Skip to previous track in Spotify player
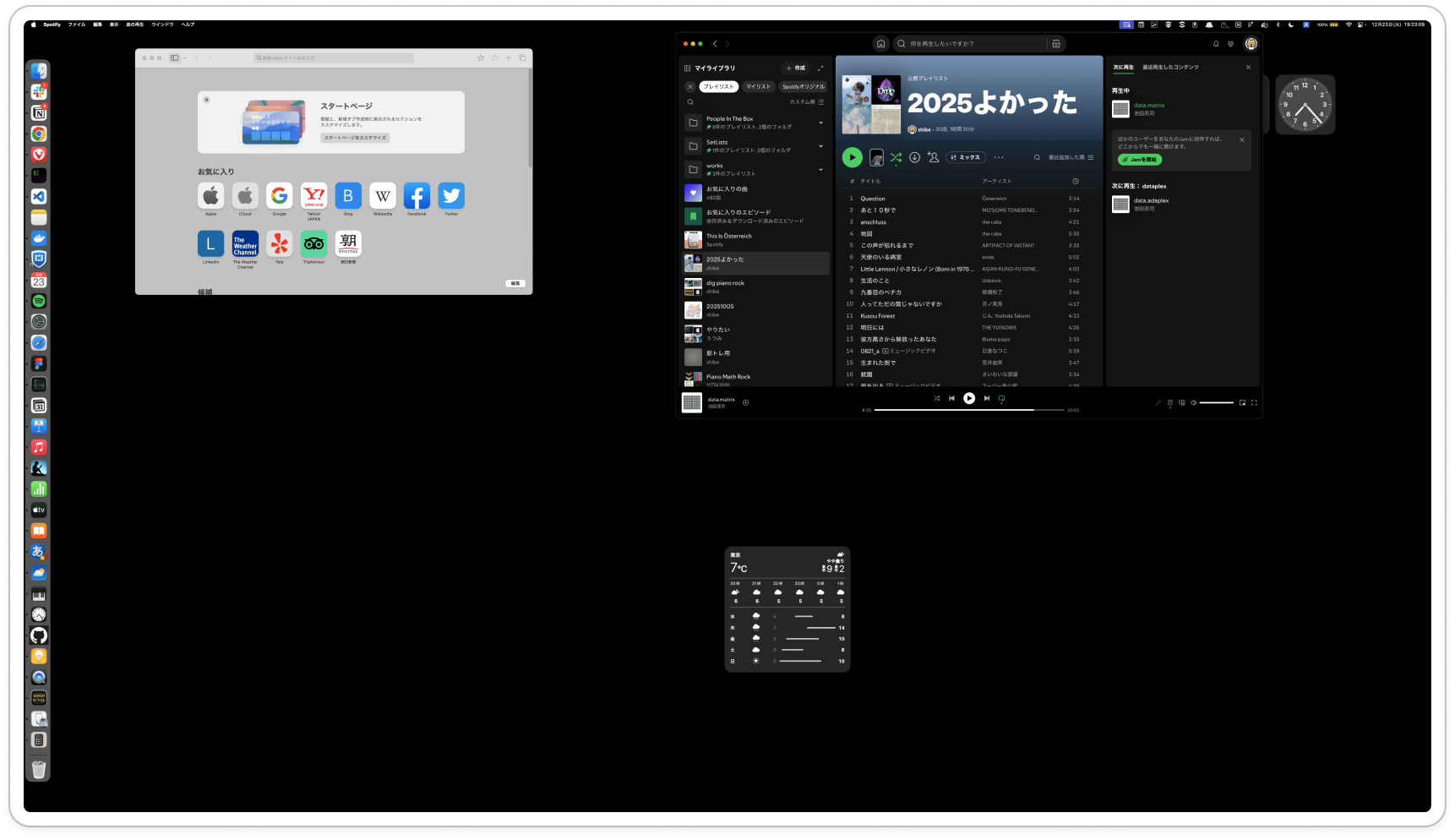 coord(951,398)
